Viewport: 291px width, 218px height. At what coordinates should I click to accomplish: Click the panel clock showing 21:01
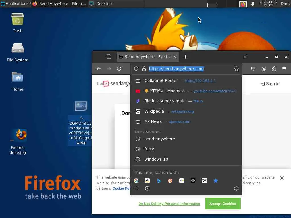(x=268, y=3)
